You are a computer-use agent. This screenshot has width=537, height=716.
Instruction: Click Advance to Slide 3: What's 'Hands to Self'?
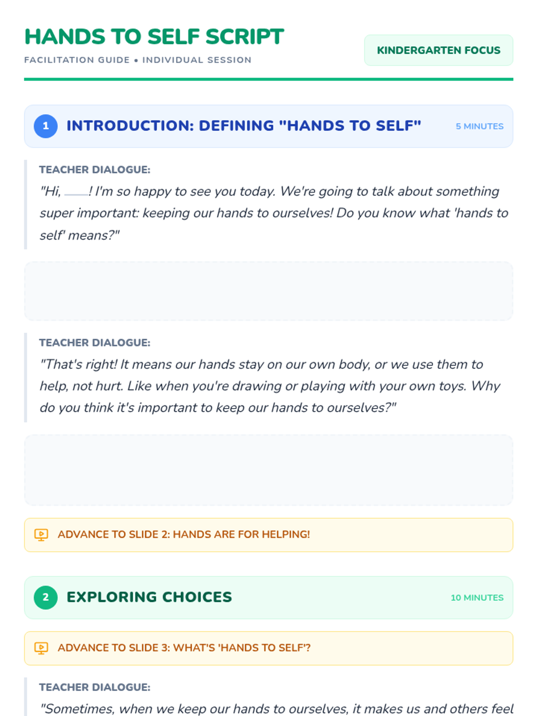184,648
